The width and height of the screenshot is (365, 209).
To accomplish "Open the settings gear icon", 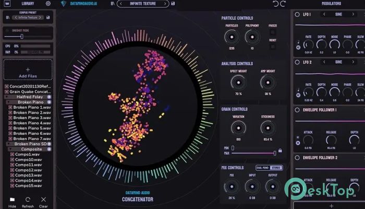I will coord(48,4).
